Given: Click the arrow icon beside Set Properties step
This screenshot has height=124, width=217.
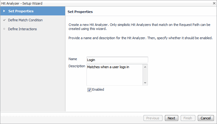Looking at the screenshot, I should (4, 11).
